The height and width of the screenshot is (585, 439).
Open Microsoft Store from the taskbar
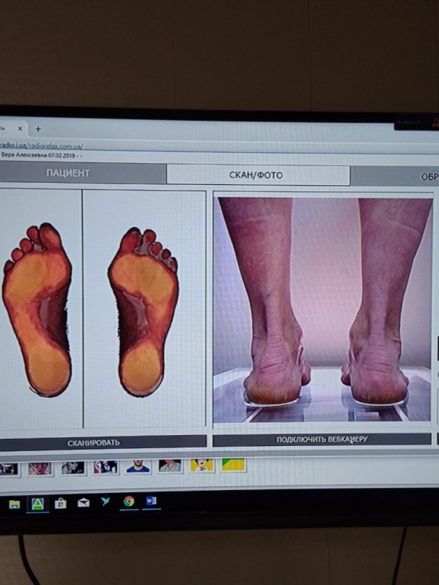tap(61, 503)
